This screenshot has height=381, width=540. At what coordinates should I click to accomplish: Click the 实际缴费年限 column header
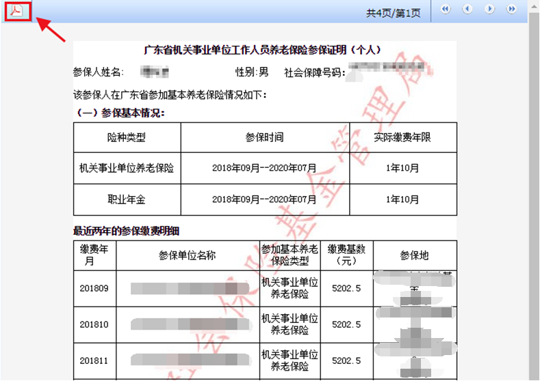[x=402, y=137]
